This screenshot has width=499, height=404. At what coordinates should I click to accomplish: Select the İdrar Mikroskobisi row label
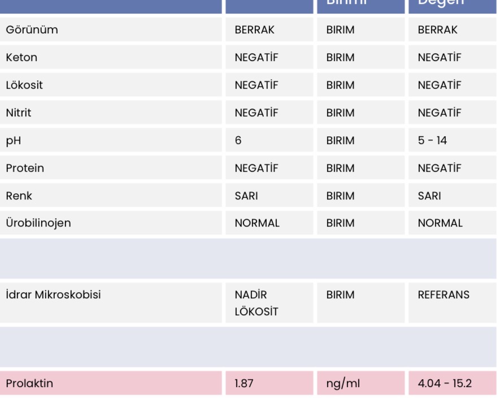53,294
